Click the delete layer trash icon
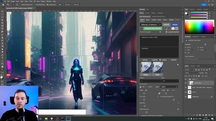 pos(212,115)
